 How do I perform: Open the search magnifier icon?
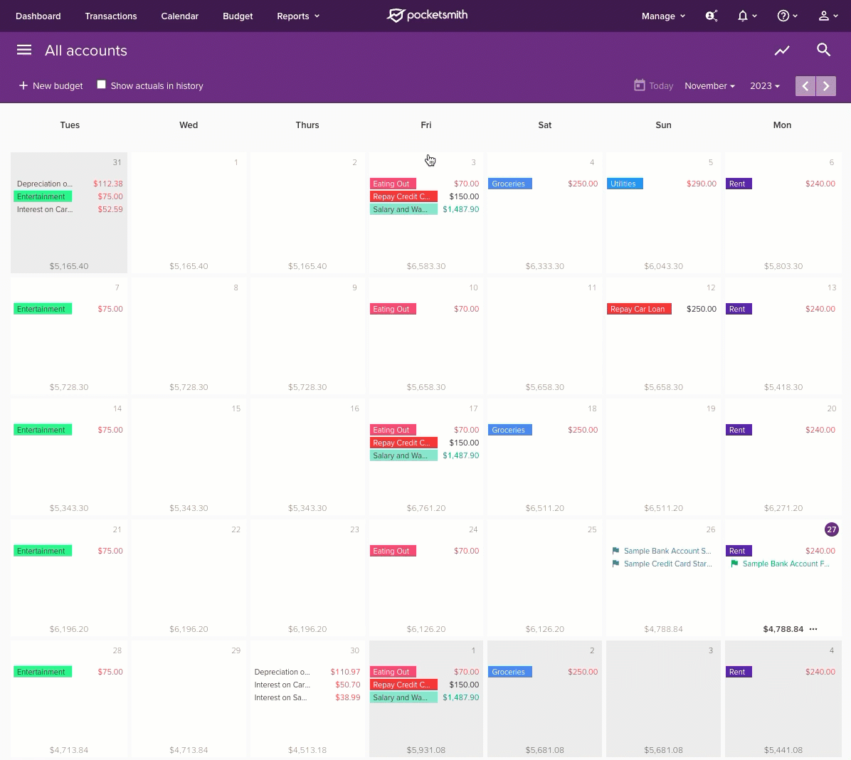[823, 50]
